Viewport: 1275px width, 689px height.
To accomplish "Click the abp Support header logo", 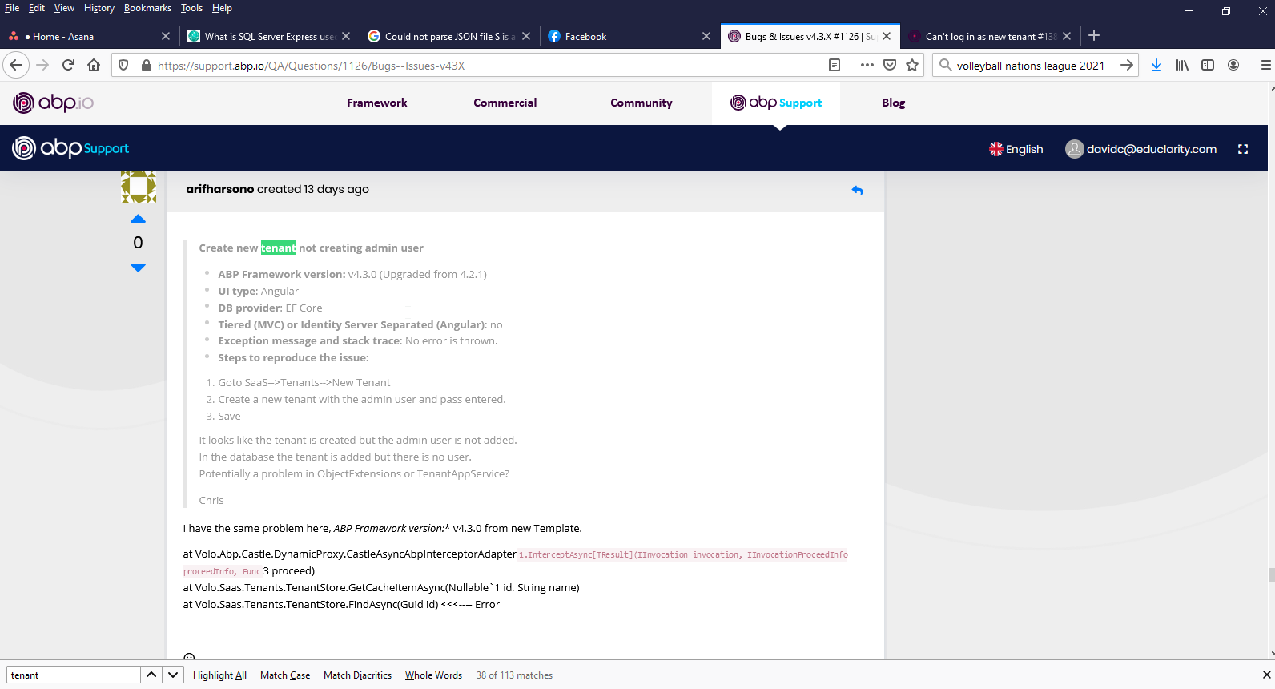I will [x=70, y=148].
